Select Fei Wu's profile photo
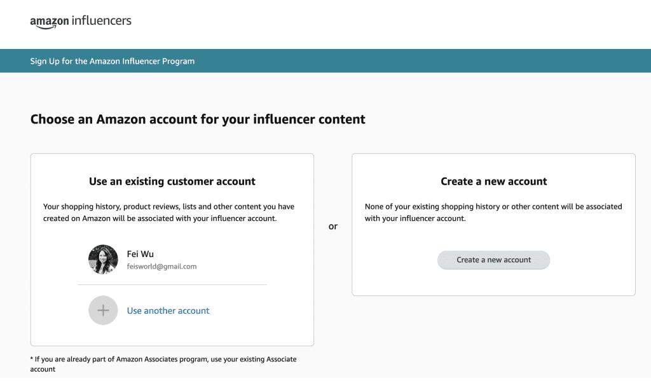651x385 pixels. point(103,260)
